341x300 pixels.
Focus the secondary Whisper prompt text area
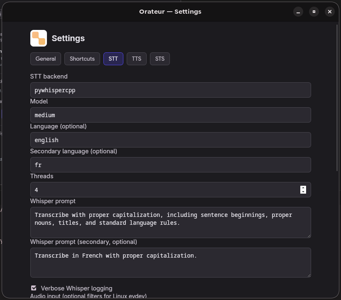point(170,263)
